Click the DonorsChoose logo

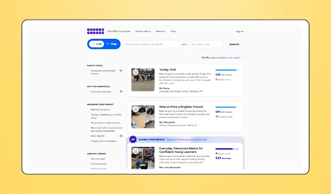[95, 31]
